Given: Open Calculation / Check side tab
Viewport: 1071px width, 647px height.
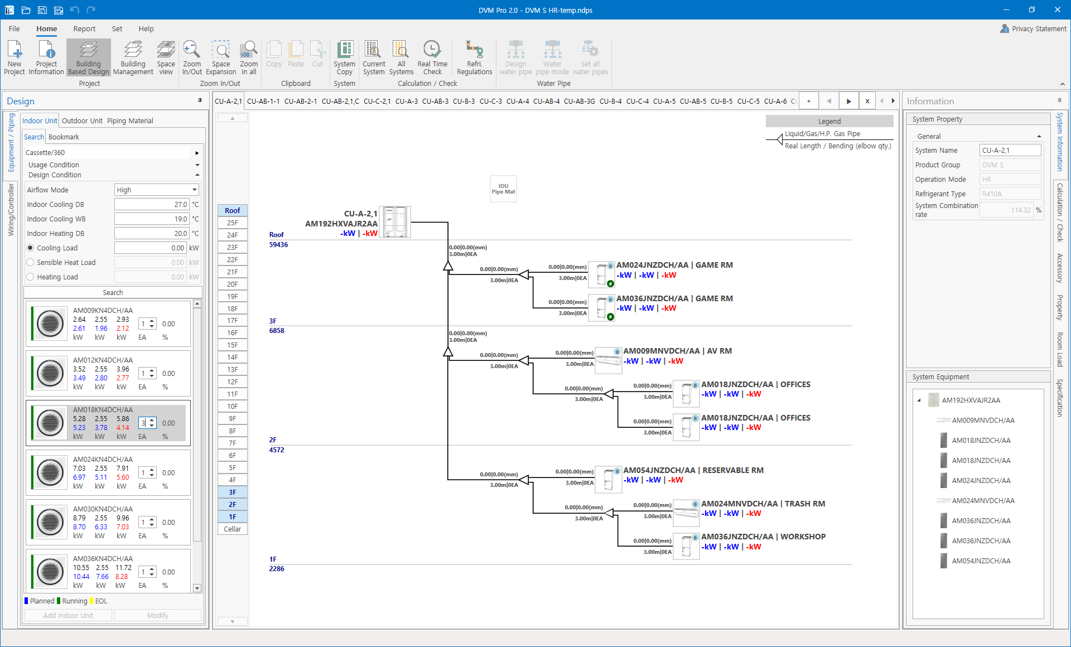Looking at the screenshot, I should click(x=1060, y=213).
